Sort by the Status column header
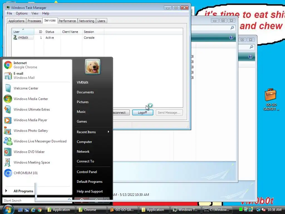 pyautogui.click(x=52, y=32)
